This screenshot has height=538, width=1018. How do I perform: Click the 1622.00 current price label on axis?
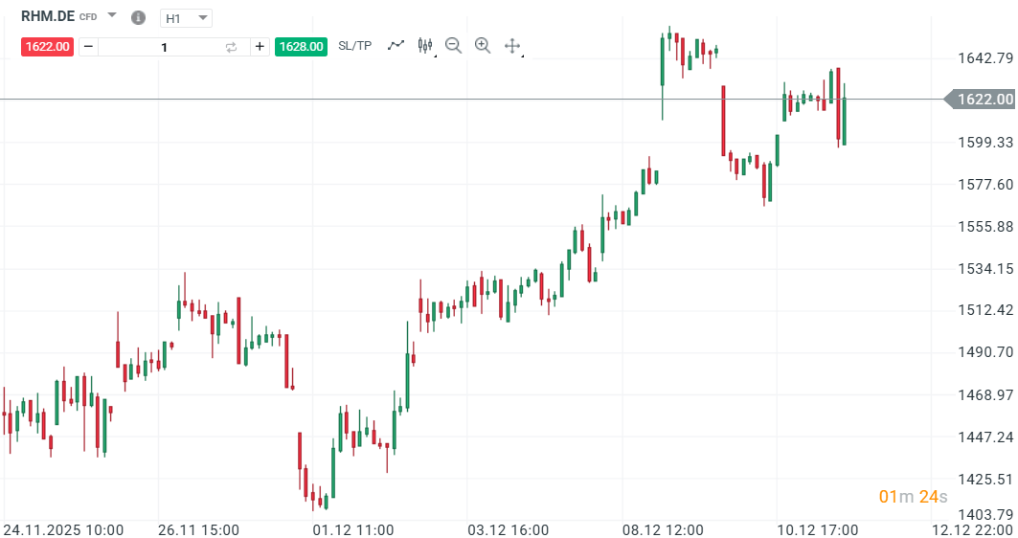coord(984,100)
